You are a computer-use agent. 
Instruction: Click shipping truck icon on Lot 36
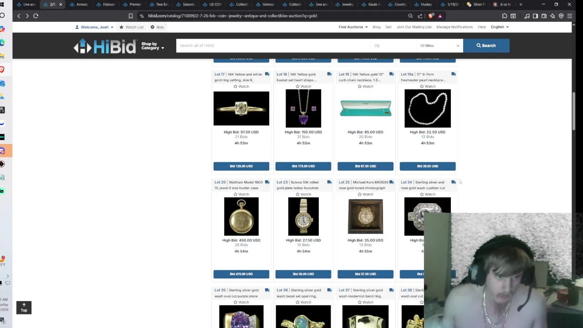pos(329,290)
